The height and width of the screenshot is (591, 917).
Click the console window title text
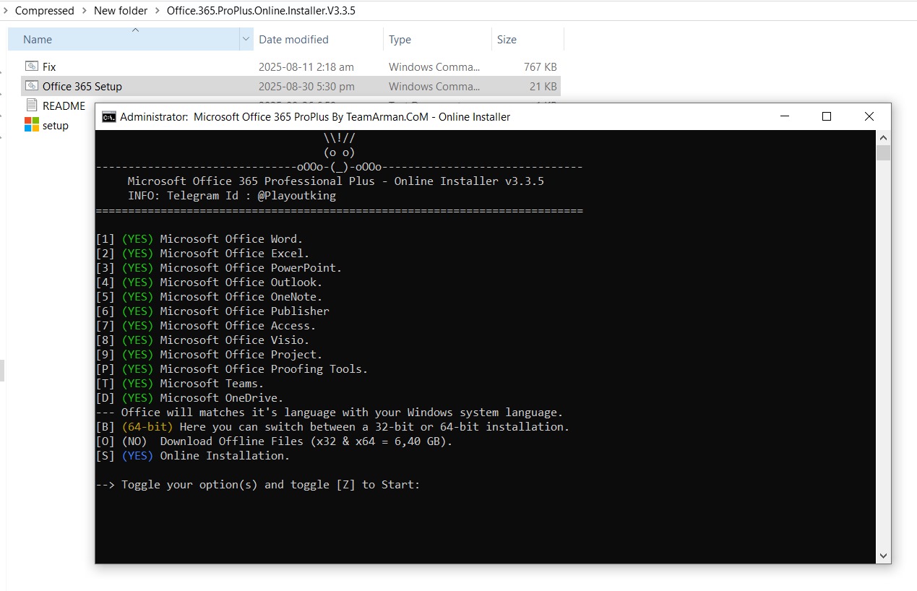pyautogui.click(x=315, y=117)
